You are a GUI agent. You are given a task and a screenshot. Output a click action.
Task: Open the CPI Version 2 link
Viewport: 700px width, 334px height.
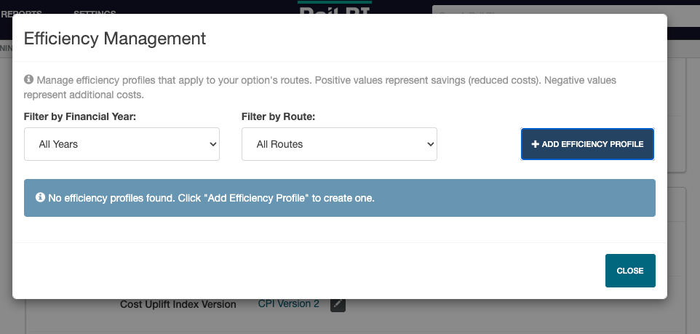tap(288, 304)
